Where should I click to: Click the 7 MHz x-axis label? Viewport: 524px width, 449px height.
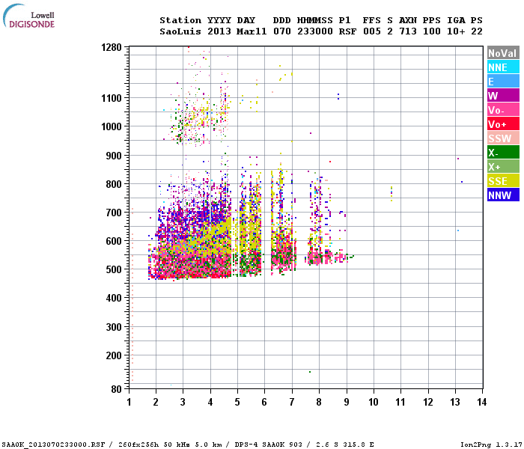pos(292,402)
